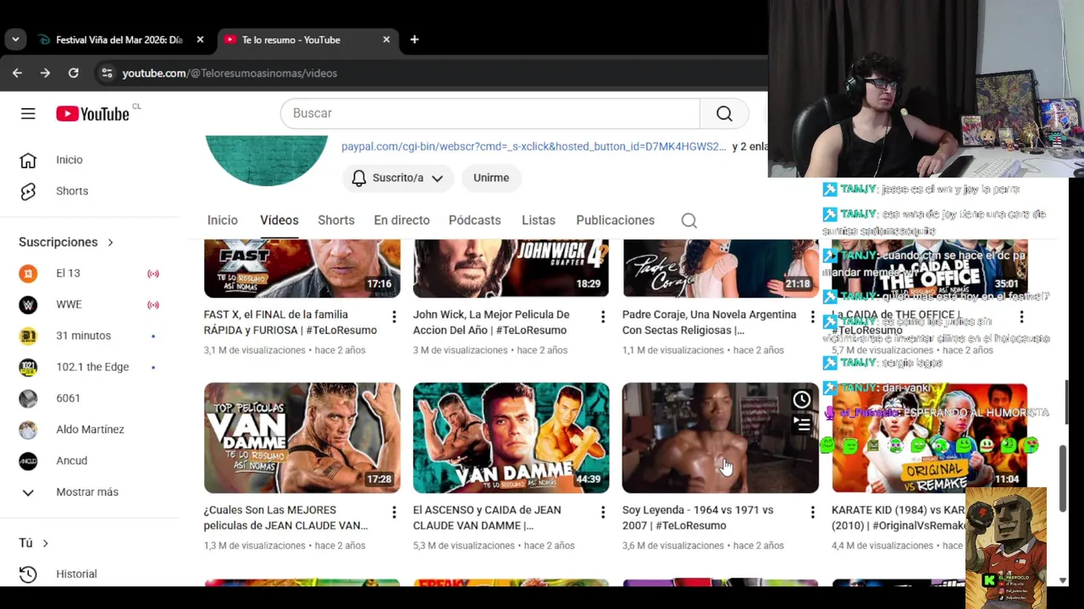Open options menu for Soy Leyenda video

812,513
